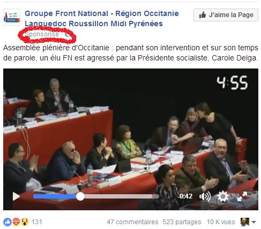Click the surprised Wow reaction icon

25,222
